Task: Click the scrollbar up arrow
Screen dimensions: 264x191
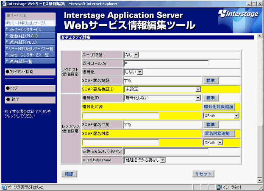Action: click(260, 36)
